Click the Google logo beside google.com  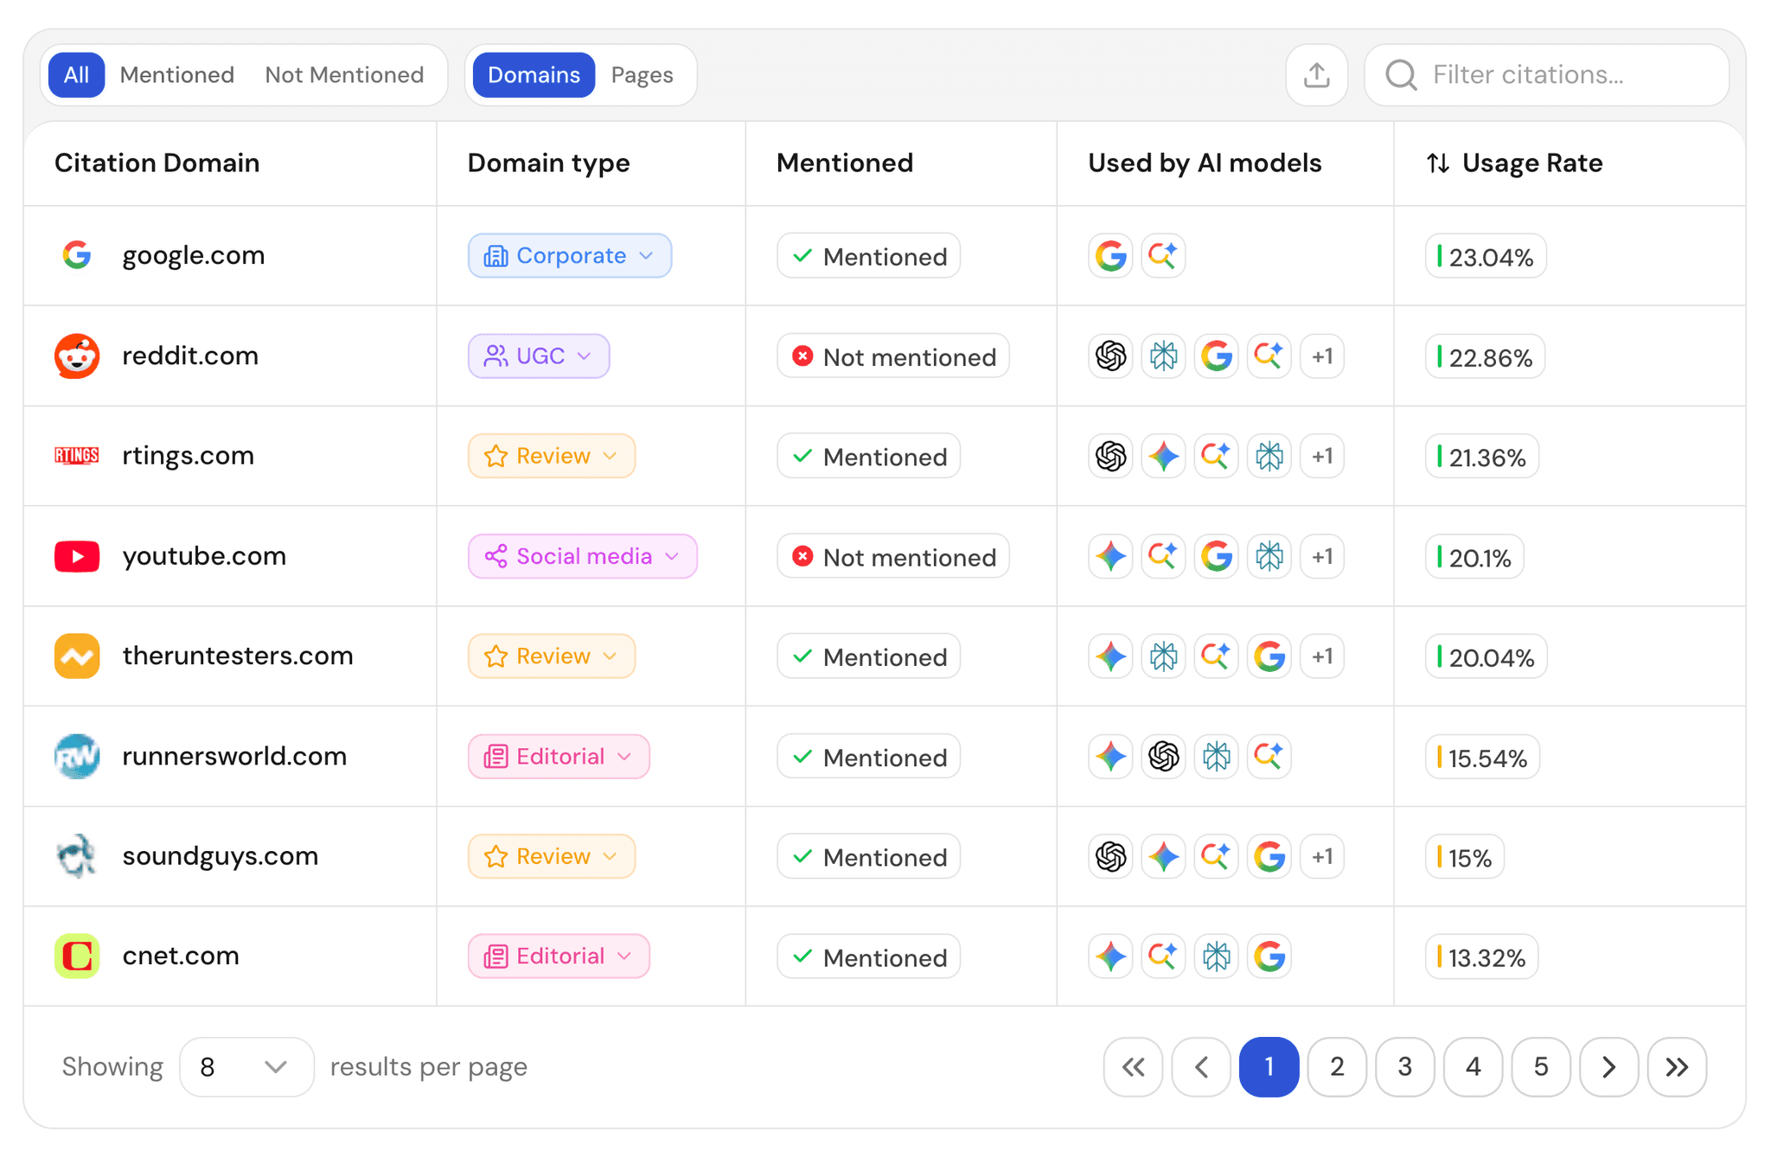coord(77,255)
